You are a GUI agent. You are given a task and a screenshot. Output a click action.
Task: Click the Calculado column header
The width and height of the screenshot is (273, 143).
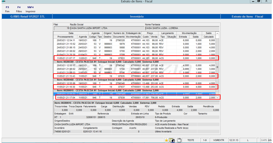(209, 37)
